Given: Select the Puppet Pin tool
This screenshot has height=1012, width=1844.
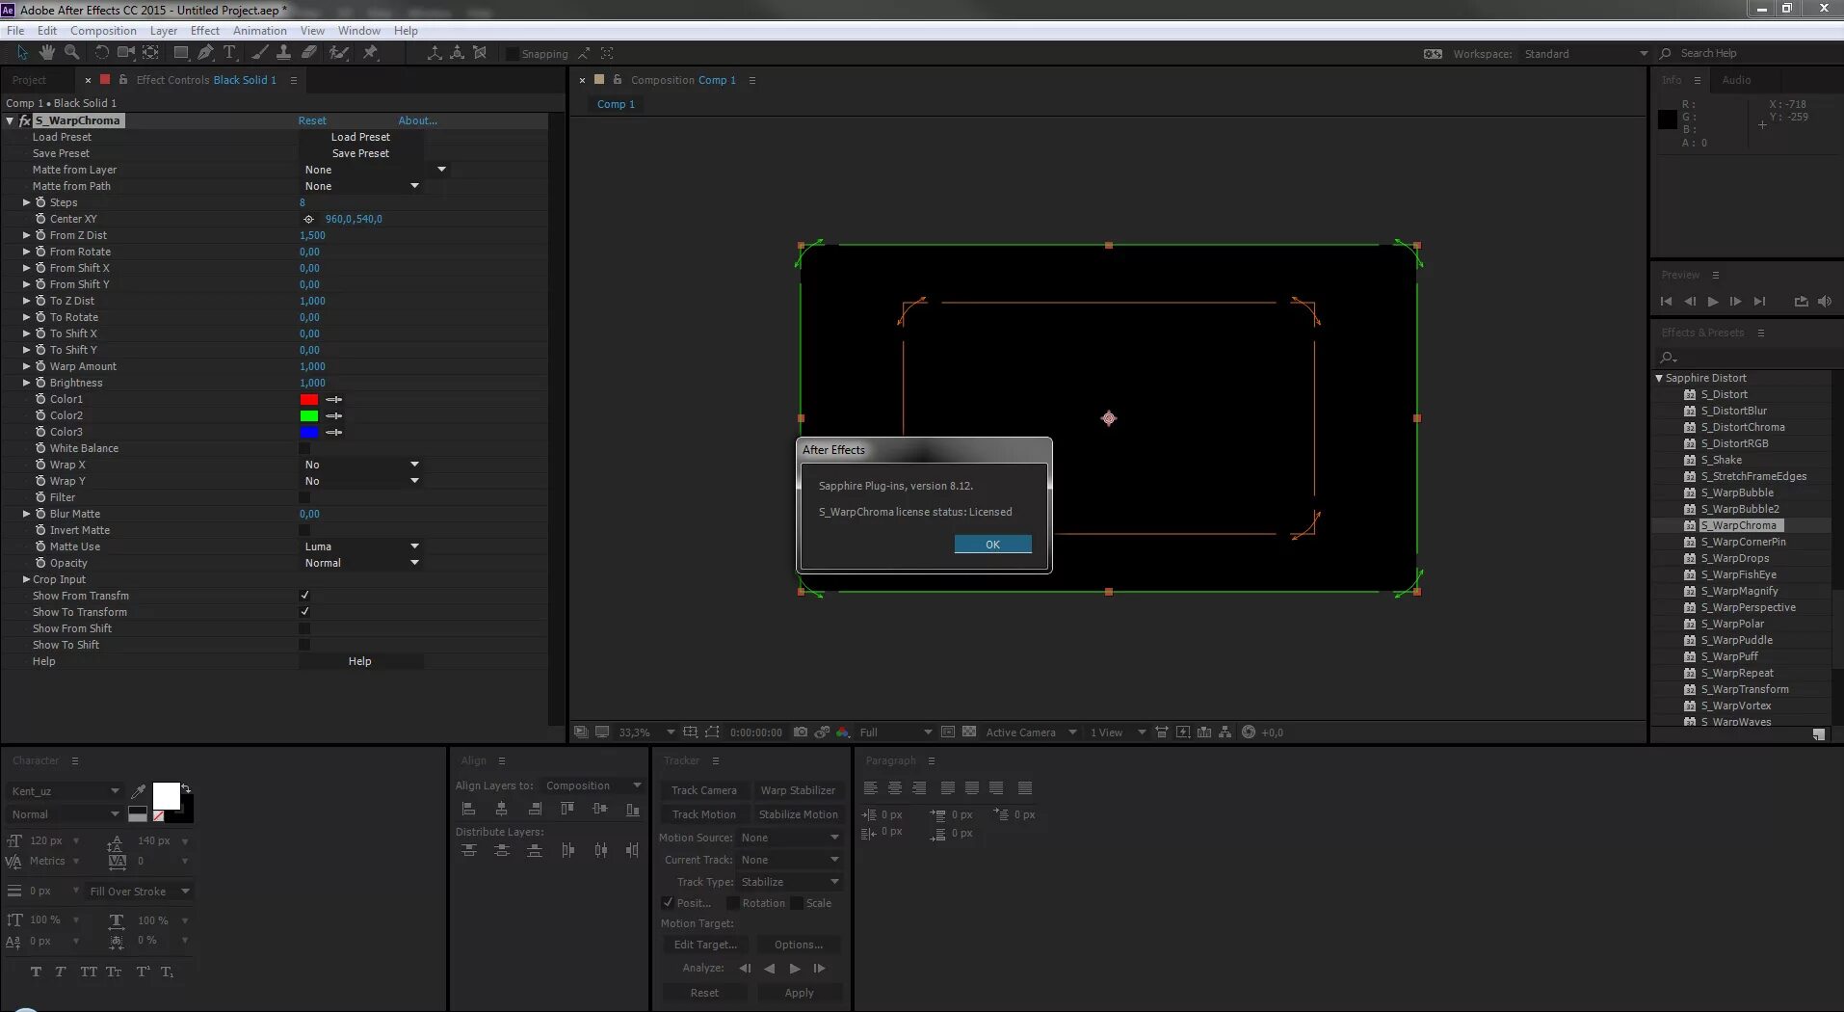Looking at the screenshot, I should coord(370,52).
